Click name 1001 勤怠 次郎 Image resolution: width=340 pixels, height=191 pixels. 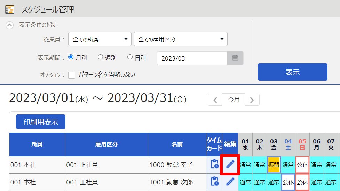coord(171,182)
